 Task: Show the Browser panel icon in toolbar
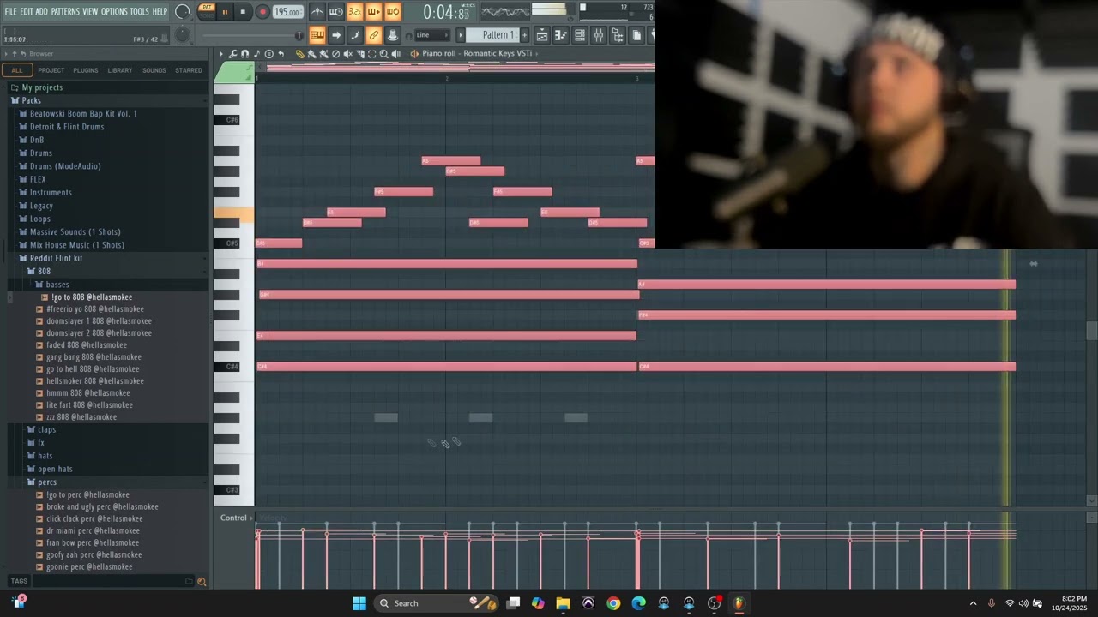[x=617, y=35]
